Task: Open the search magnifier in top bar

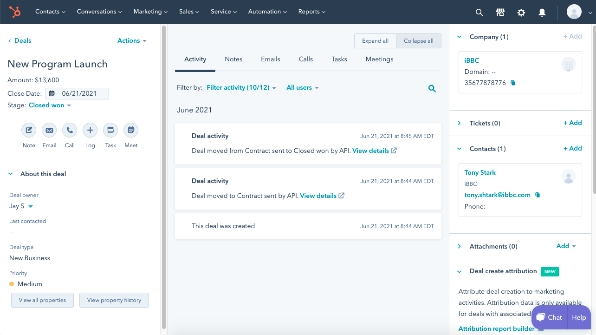Action: tap(479, 13)
